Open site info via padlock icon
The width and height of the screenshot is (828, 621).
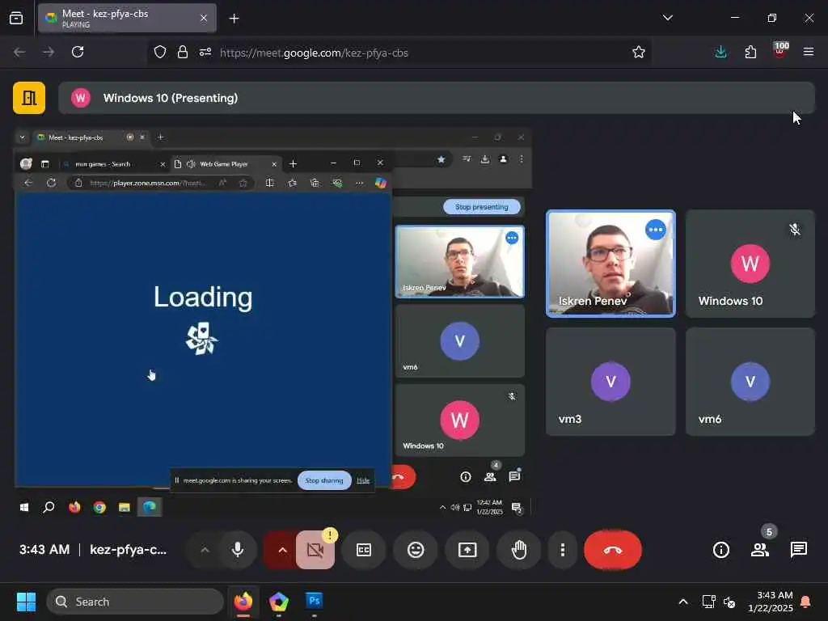pos(183,52)
